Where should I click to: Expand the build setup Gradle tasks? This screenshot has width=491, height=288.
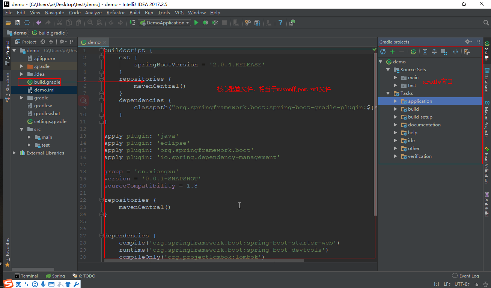click(395, 117)
